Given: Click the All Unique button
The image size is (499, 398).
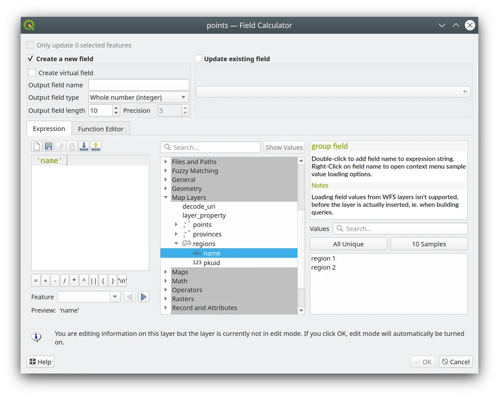Looking at the screenshot, I should (x=348, y=244).
